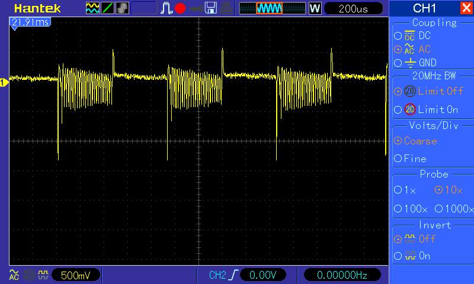Click the W window mode icon
The height and width of the screenshot is (284, 474).
point(315,8)
